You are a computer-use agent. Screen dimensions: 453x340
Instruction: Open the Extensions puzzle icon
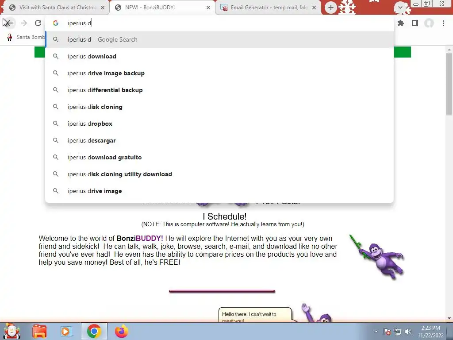pyautogui.click(x=401, y=23)
